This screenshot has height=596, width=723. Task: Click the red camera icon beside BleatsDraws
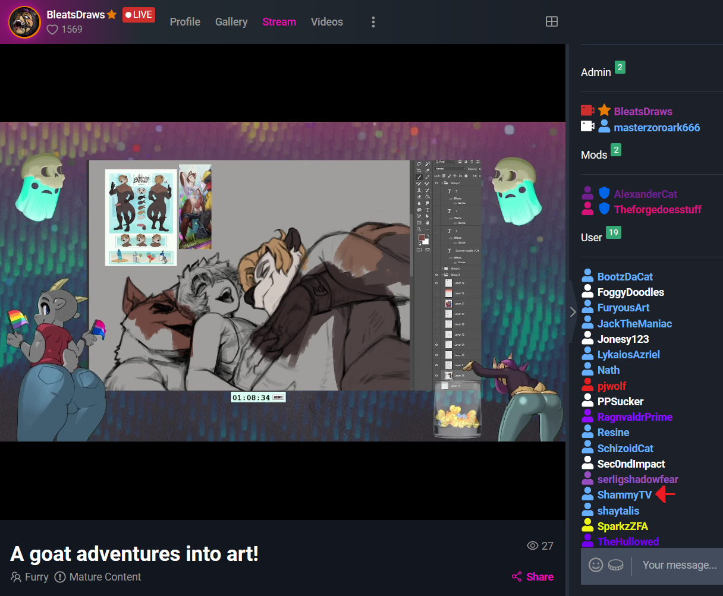(587, 111)
